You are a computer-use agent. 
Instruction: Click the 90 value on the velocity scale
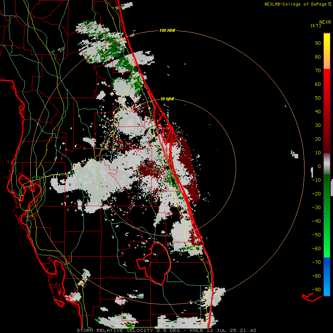click(318, 43)
